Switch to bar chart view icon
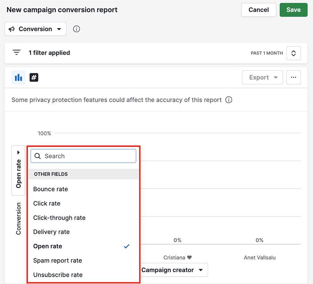 [18, 77]
